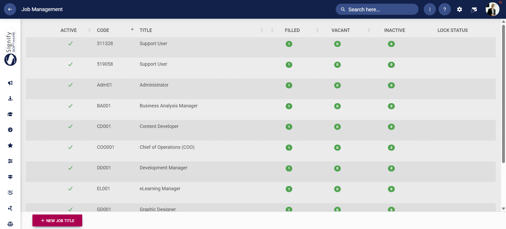Select the COO001 code cell
The width and height of the screenshot is (506, 229).
click(105, 147)
